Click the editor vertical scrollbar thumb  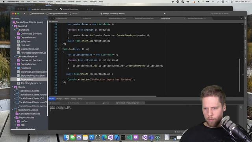239,75
